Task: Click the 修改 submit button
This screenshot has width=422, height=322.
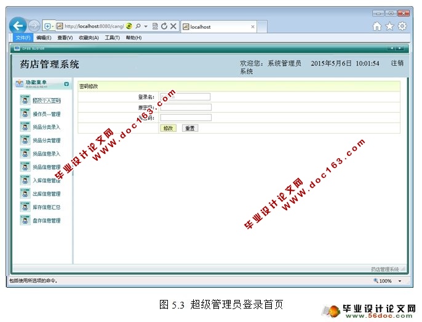Action: pyautogui.click(x=169, y=128)
